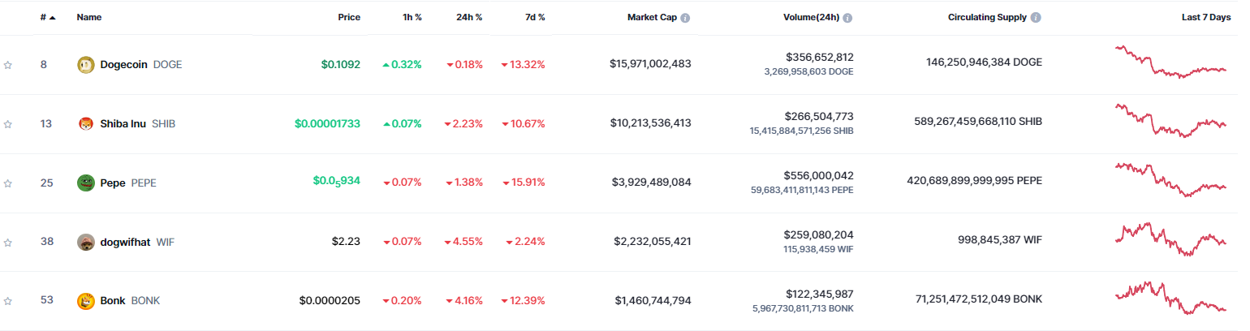This screenshot has width=1250, height=331.
Task: Sort by the Name column header
Action: coord(88,17)
